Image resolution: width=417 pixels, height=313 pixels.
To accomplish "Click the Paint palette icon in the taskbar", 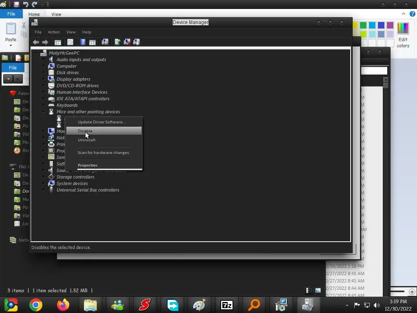I will click(200, 305).
